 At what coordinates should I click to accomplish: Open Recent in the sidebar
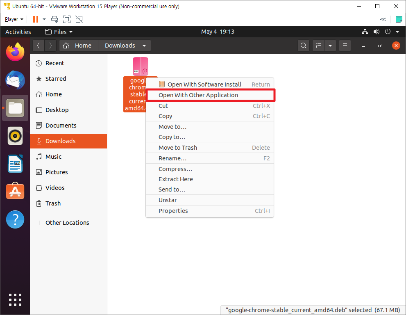pos(68,63)
